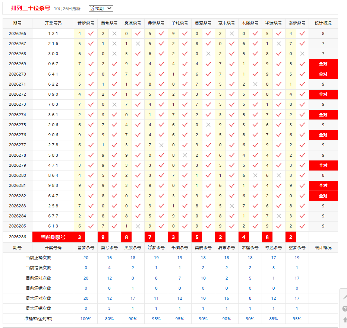Click the 全对 badge in row 2026279

pyautogui.click(x=323, y=165)
